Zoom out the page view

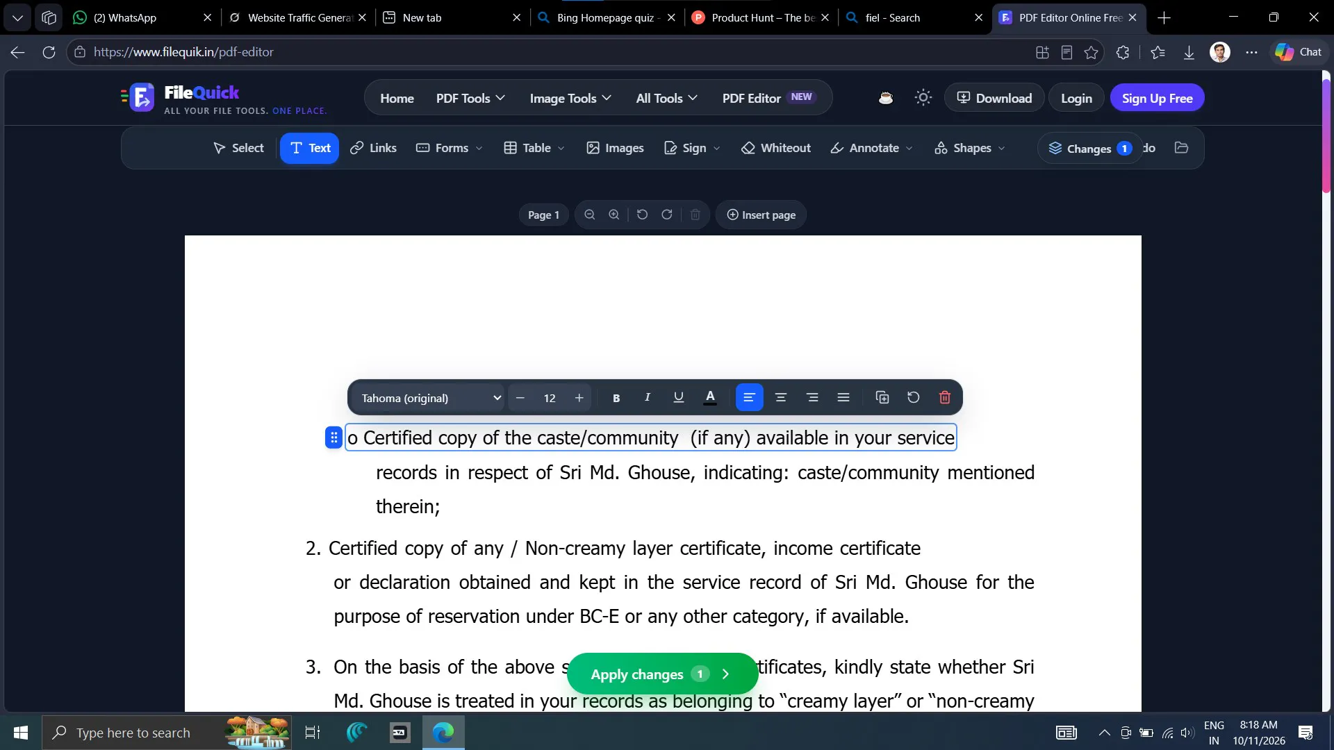pyautogui.click(x=589, y=215)
